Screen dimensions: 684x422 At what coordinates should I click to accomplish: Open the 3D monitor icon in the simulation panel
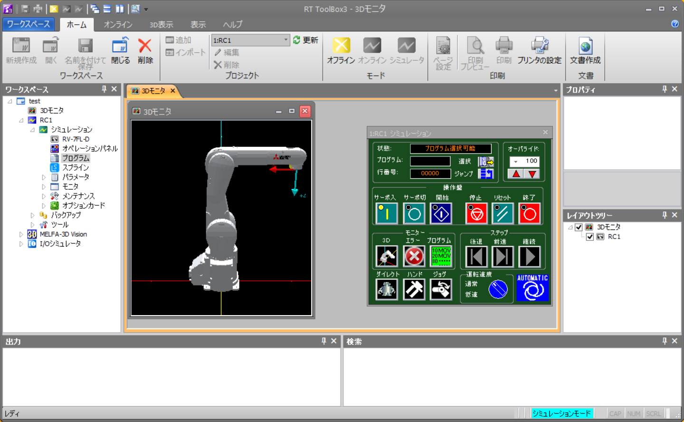387,256
